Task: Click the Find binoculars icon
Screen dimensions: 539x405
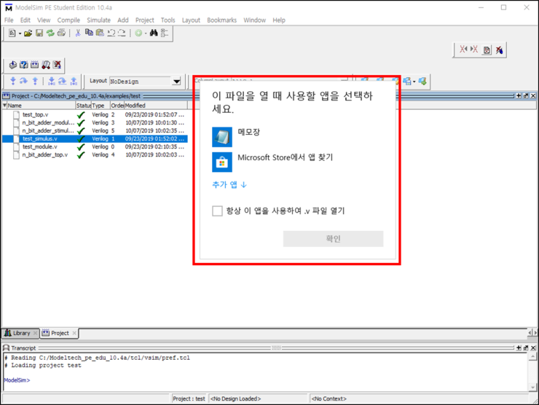Action: (x=153, y=33)
